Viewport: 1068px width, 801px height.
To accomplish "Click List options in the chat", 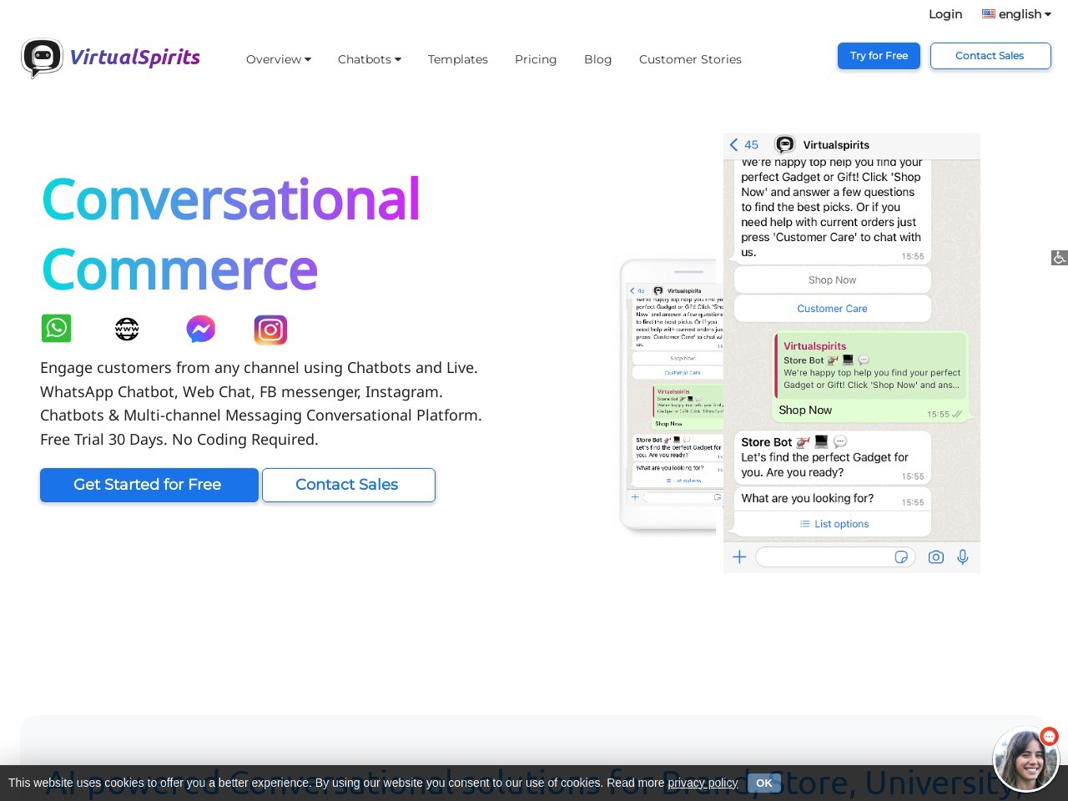I will pyautogui.click(x=833, y=524).
